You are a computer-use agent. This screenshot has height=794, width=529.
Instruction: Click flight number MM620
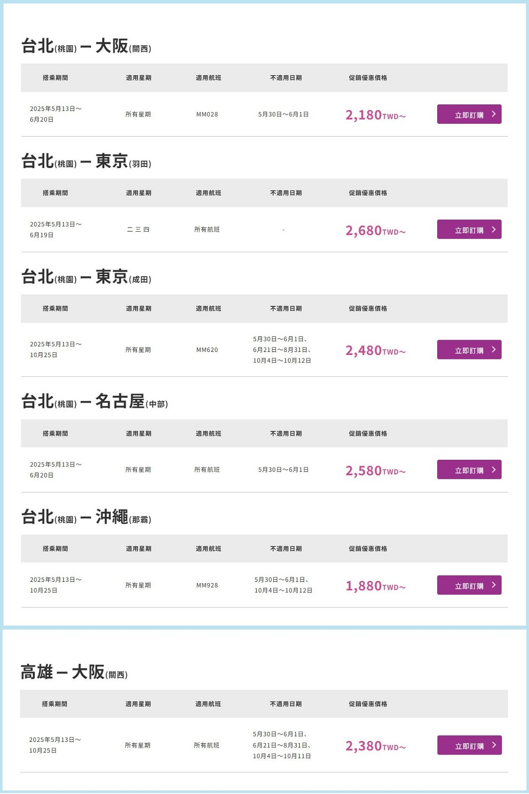point(207,350)
